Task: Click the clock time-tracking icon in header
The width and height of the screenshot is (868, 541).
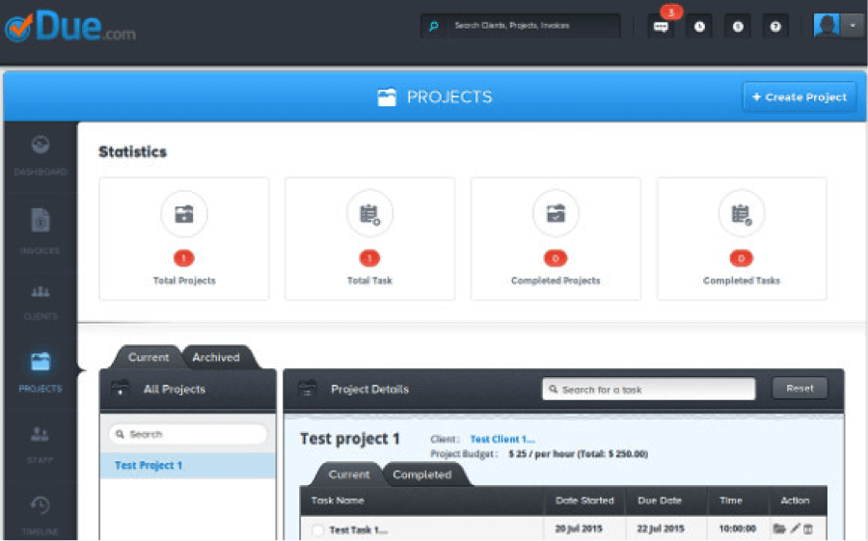Action: click(x=699, y=27)
